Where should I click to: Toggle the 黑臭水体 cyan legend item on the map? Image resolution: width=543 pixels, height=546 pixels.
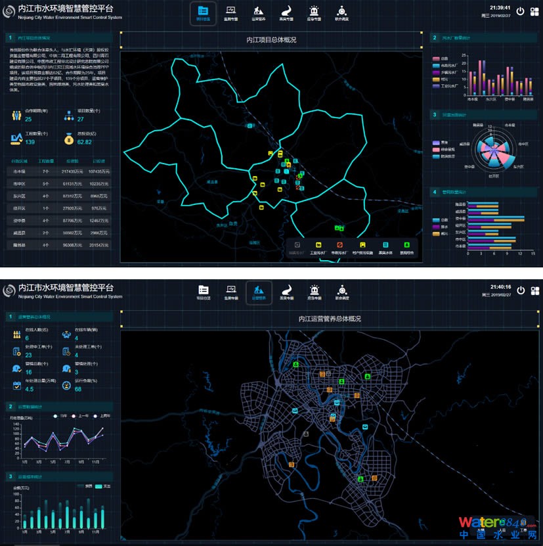click(385, 246)
